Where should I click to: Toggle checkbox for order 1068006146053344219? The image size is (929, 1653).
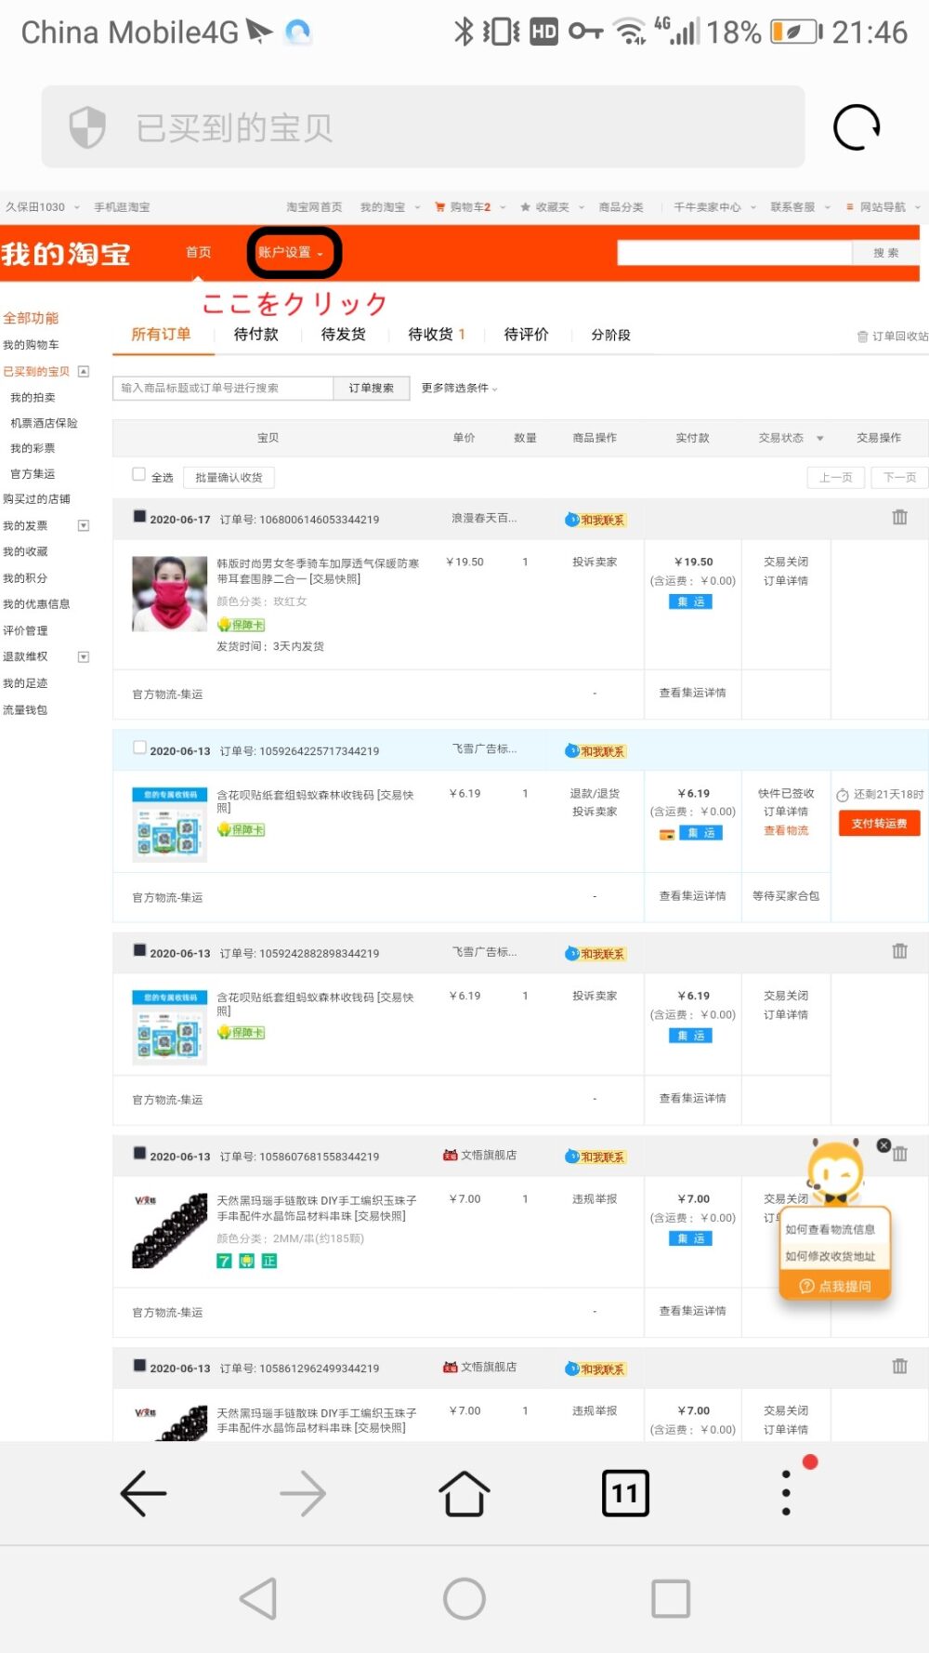tap(139, 516)
